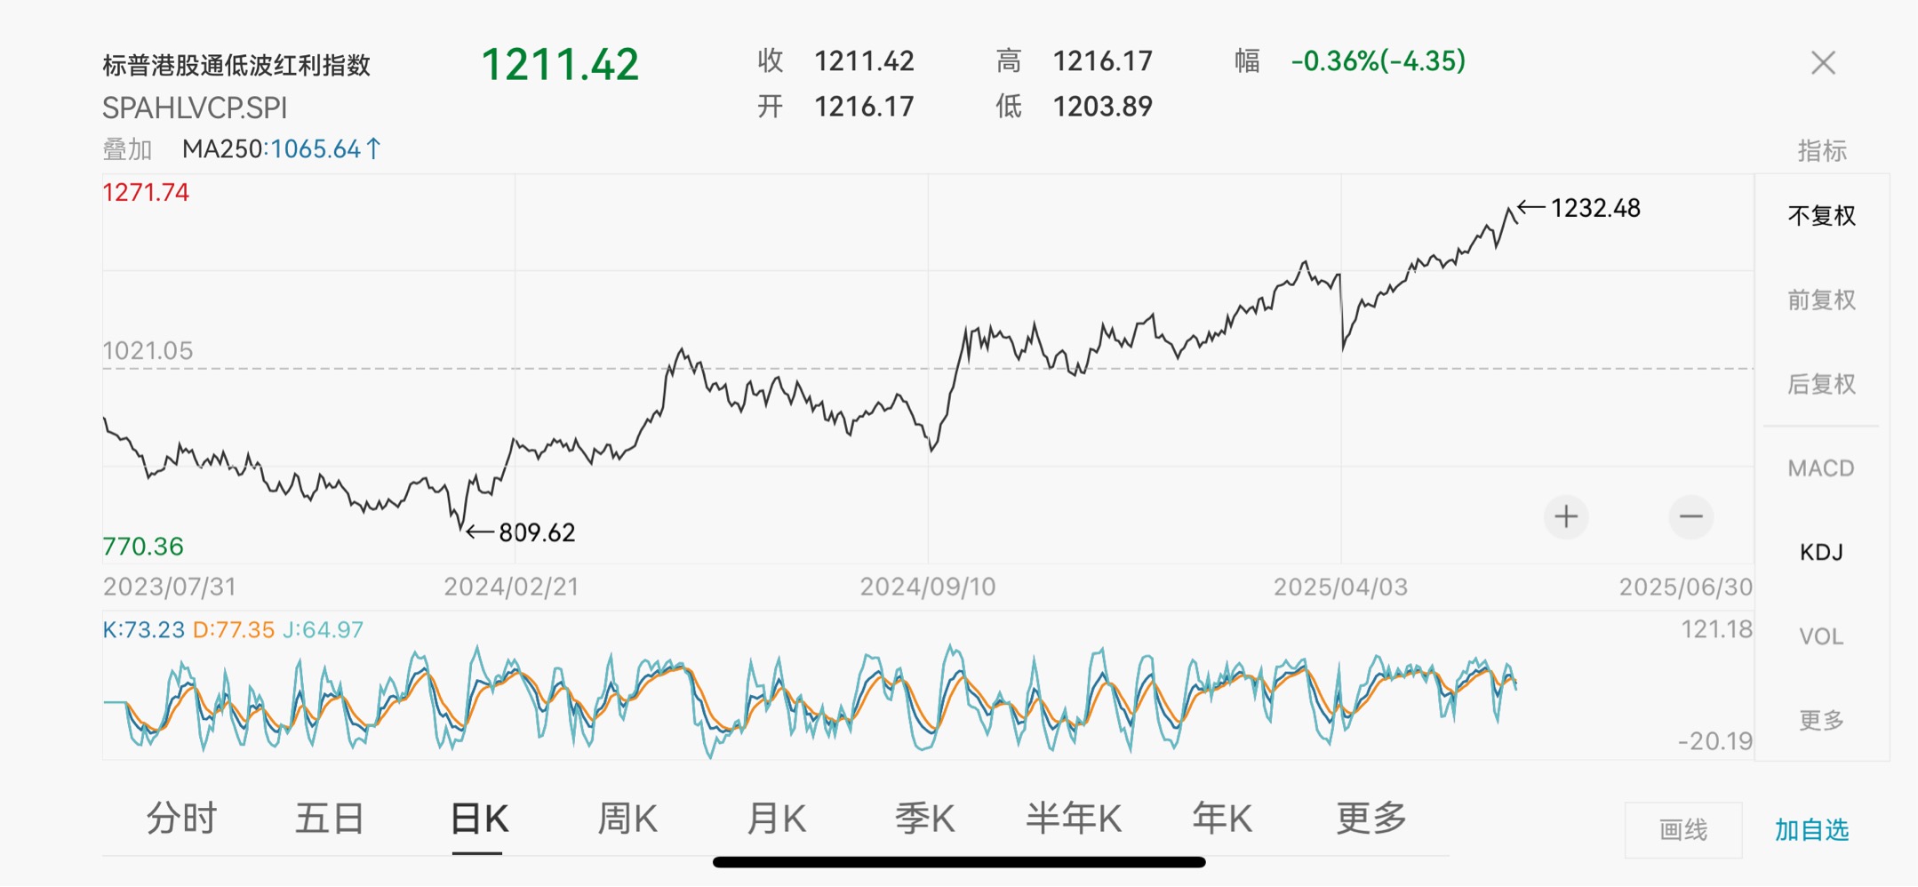Click the large current price 1211.42

click(x=560, y=65)
